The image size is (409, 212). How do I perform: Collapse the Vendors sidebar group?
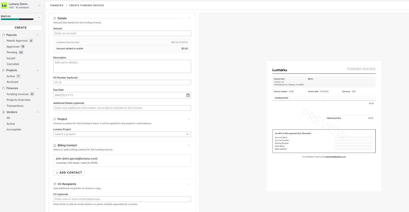[38, 112]
